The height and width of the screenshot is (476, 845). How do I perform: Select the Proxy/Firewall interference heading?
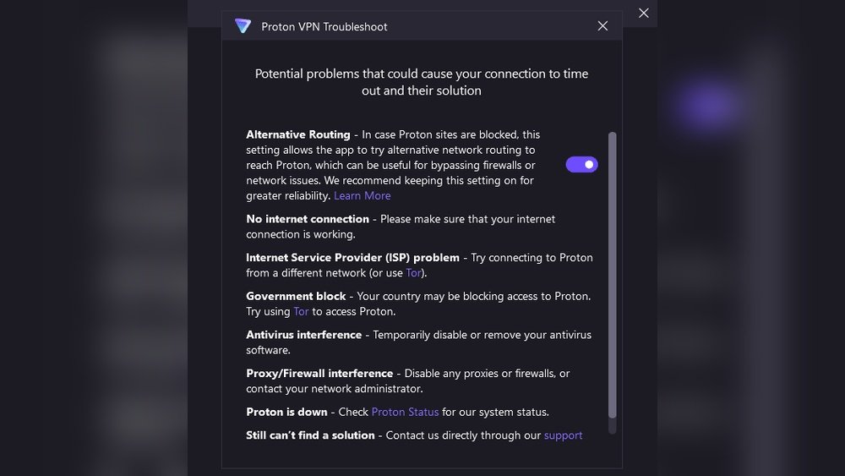click(319, 373)
